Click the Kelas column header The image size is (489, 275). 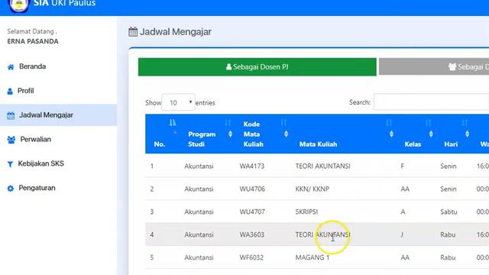413,144
